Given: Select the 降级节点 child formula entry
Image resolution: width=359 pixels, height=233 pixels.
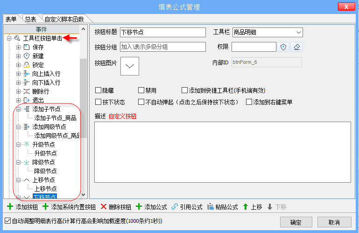Looking at the screenshot, I should coord(45,171).
